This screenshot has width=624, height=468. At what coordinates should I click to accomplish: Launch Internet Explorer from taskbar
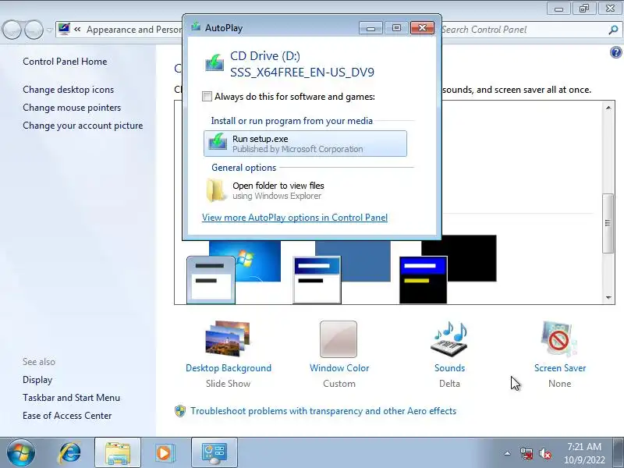(69, 452)
